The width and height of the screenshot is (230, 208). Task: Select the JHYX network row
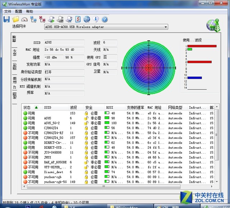click(119, 157)
